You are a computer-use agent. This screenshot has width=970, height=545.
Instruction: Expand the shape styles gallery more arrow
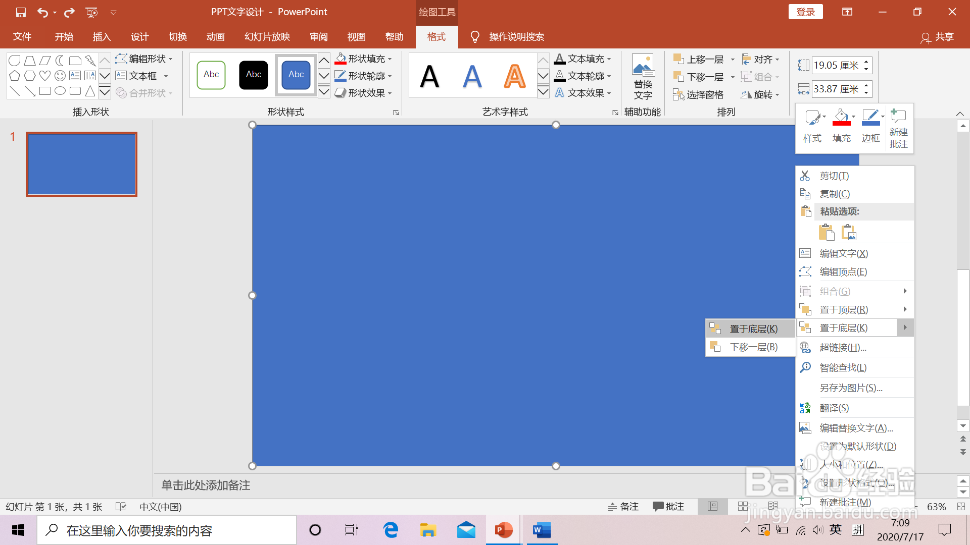324,92
